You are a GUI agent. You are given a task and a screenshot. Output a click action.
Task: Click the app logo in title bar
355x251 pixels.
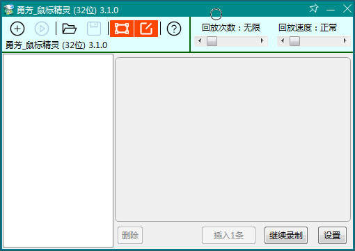(x=8, y=10)
